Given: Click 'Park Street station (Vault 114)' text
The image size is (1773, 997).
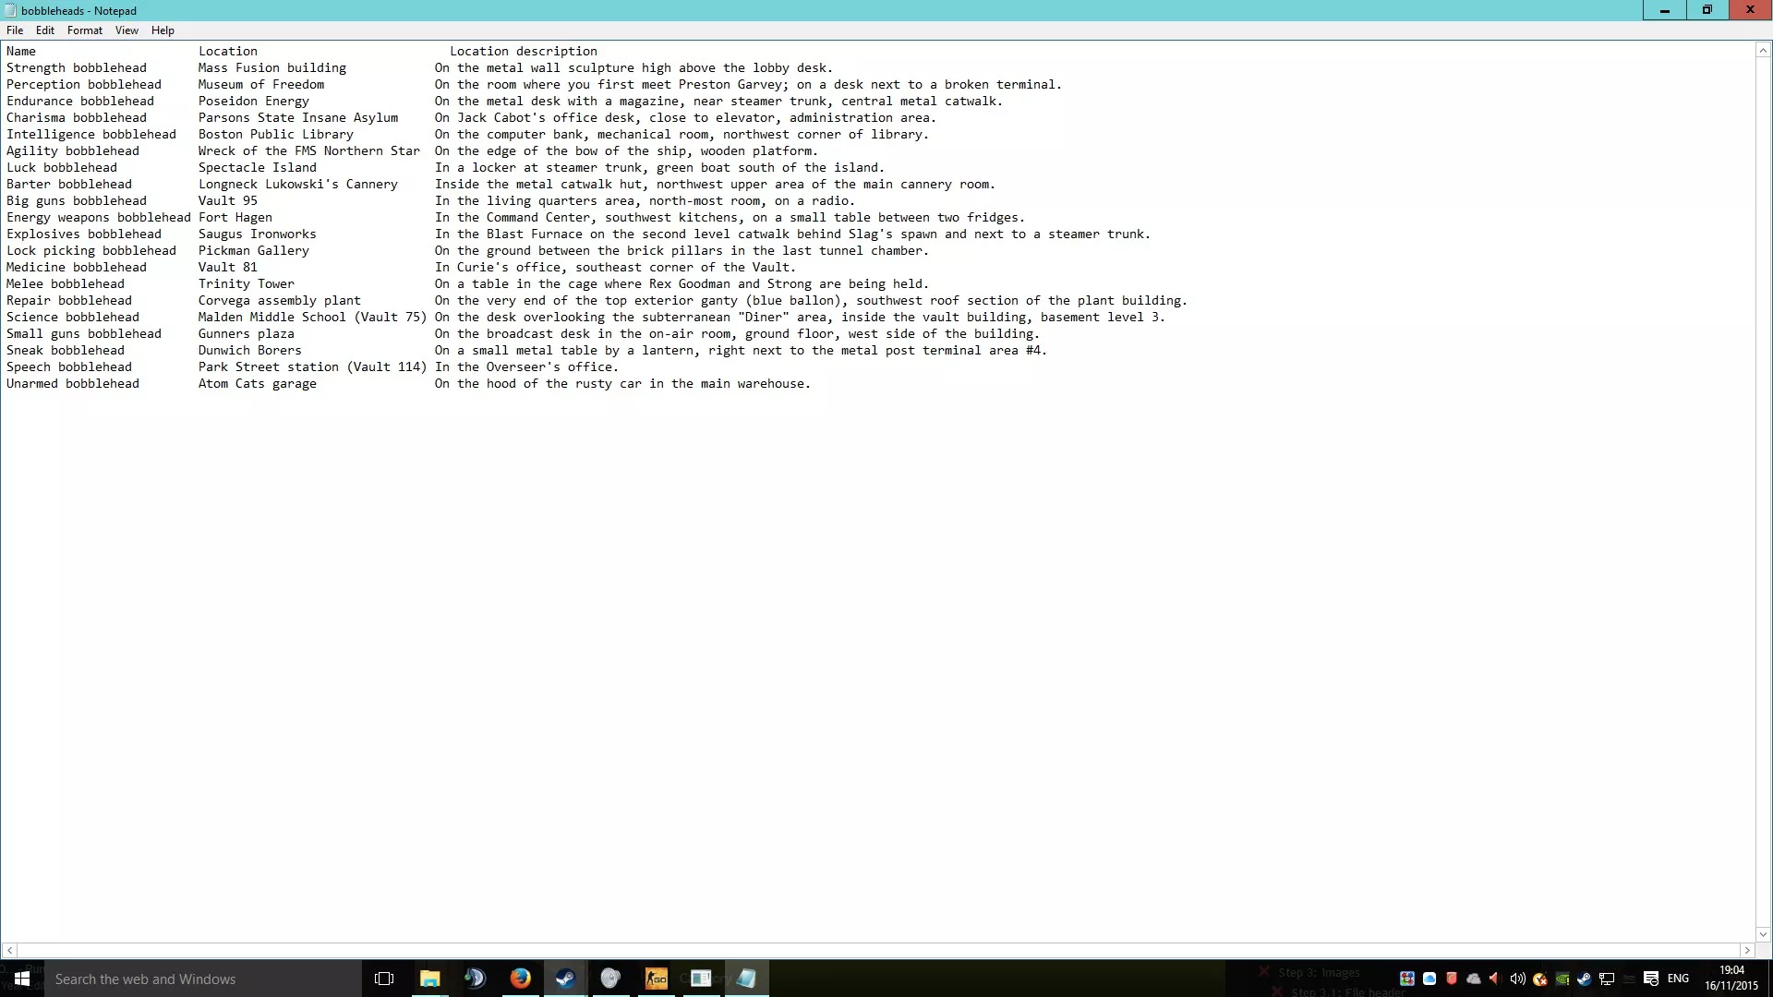Looking at the screenshot, I should click(313, 367).
